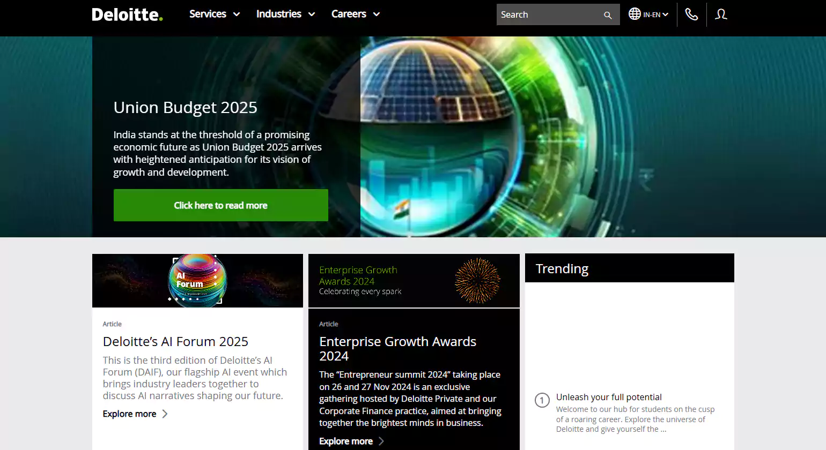This screenshot has height=450, width=826.
Task: Open 'Unleash your full potential' trending link
Action: (609, 397)
